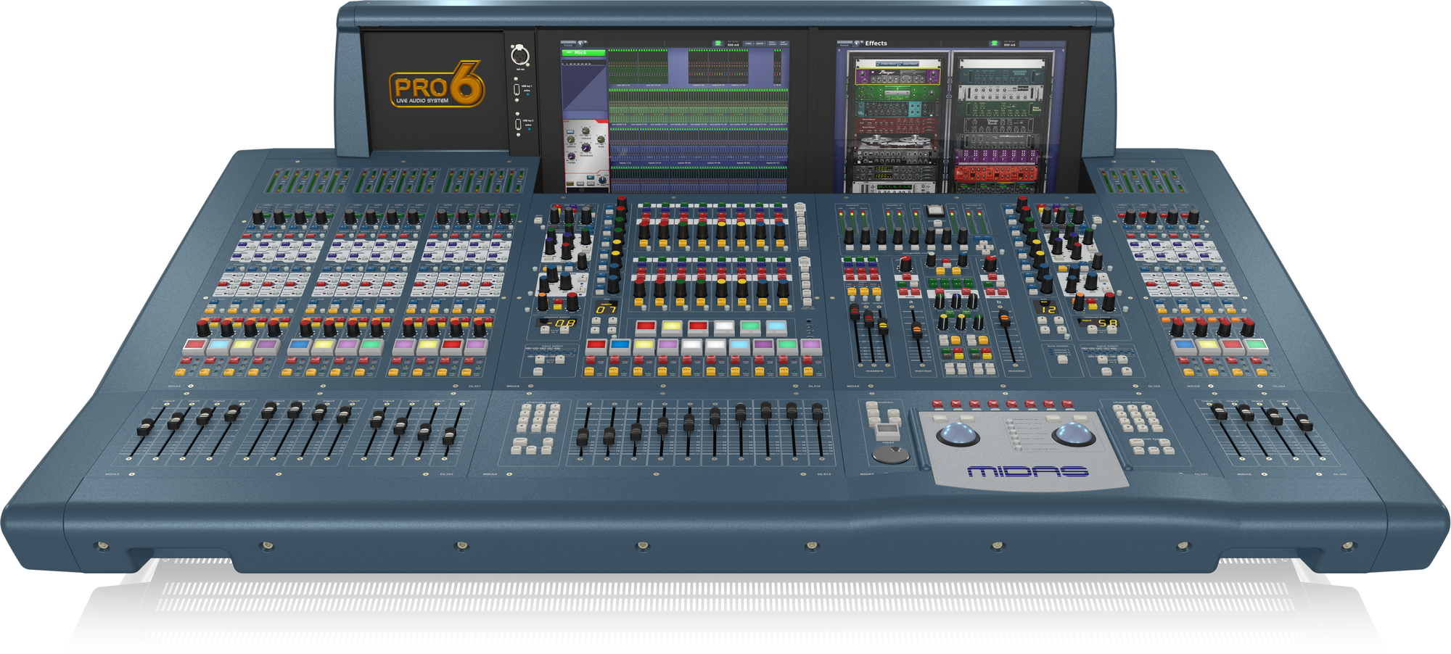Image resolution: width=1451 pixels, height=654 pixels.
Task: Click Store Preset in the effects rack
Action: pos(887,65)
